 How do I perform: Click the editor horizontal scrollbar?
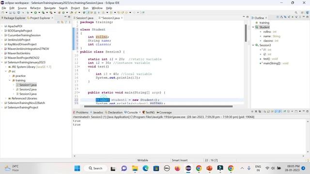coord(158,106)
